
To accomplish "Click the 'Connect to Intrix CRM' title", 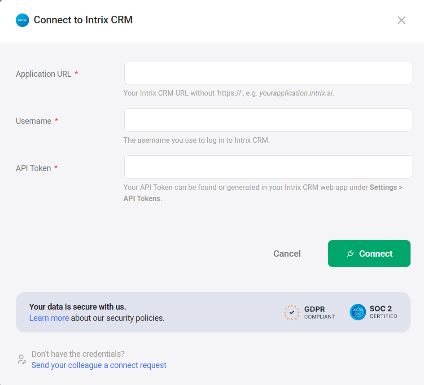I will [83, 20].
